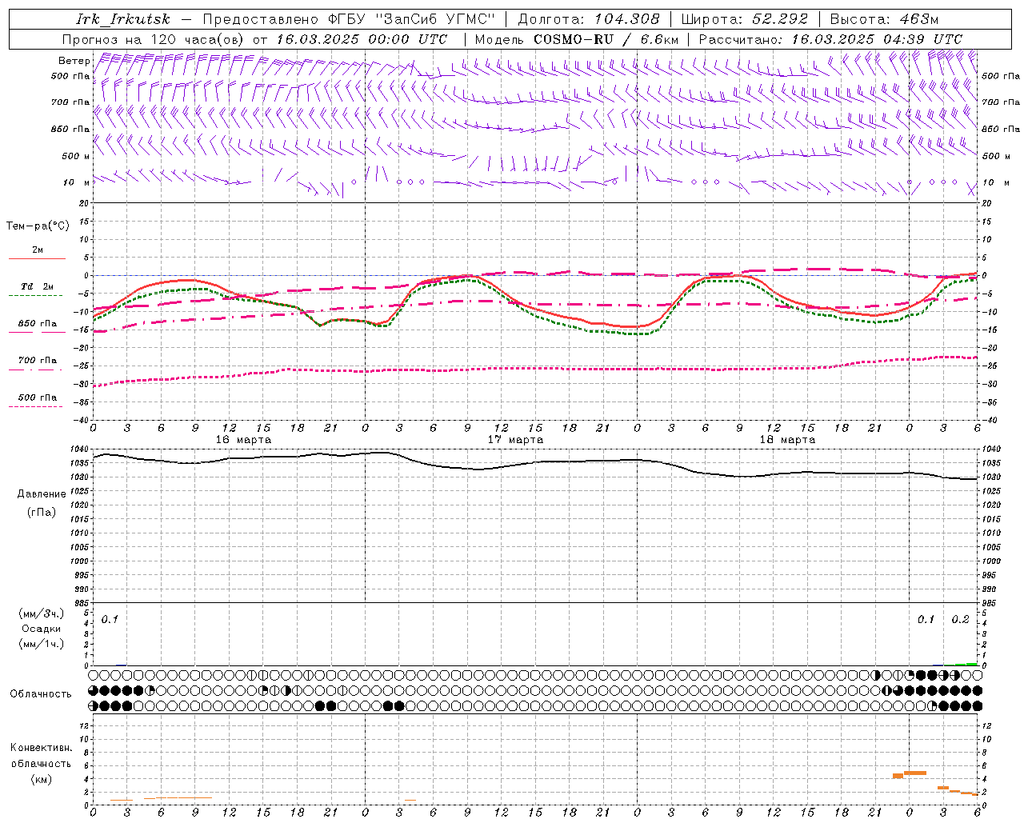Click the station name "Irk_Irkutsk" in header
This screenshot has height=819, width=1024.
pyautogui.click(x=123, y=19)
